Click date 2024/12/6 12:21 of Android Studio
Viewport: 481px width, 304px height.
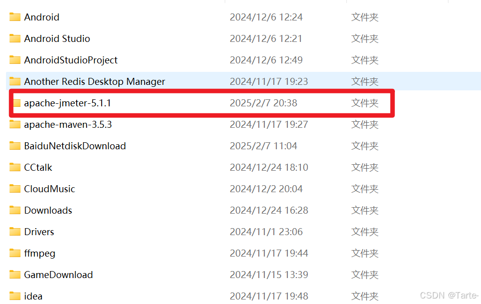pyautogui.click(x=266, y=38)
